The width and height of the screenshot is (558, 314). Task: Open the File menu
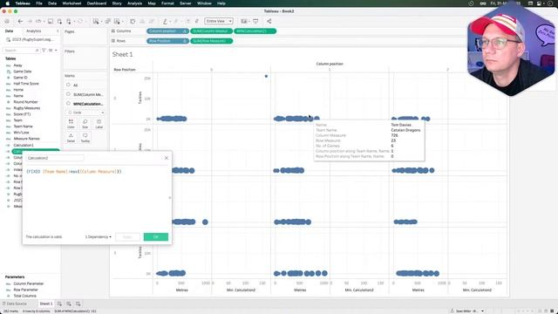point(39,3)
